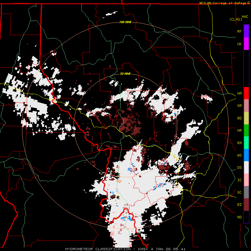Click the IC light-pink legend swatch
This screenshot has height=251, width=251.
[x=246, y=180]
